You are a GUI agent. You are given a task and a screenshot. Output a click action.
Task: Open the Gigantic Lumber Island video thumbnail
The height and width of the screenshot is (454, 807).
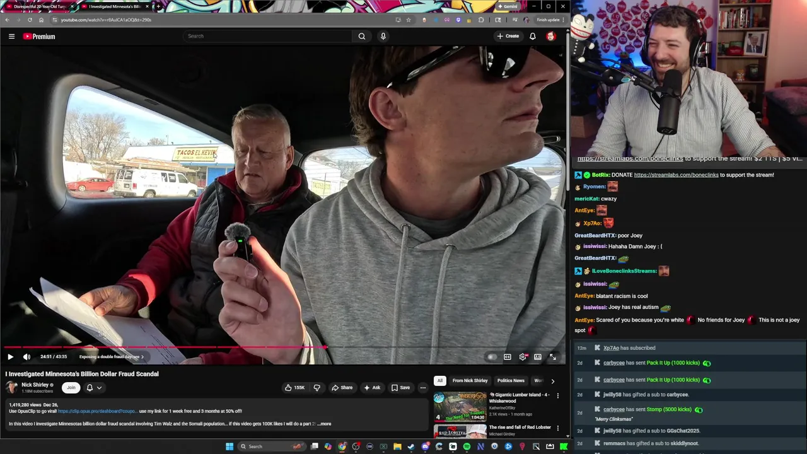coord(460,407)
